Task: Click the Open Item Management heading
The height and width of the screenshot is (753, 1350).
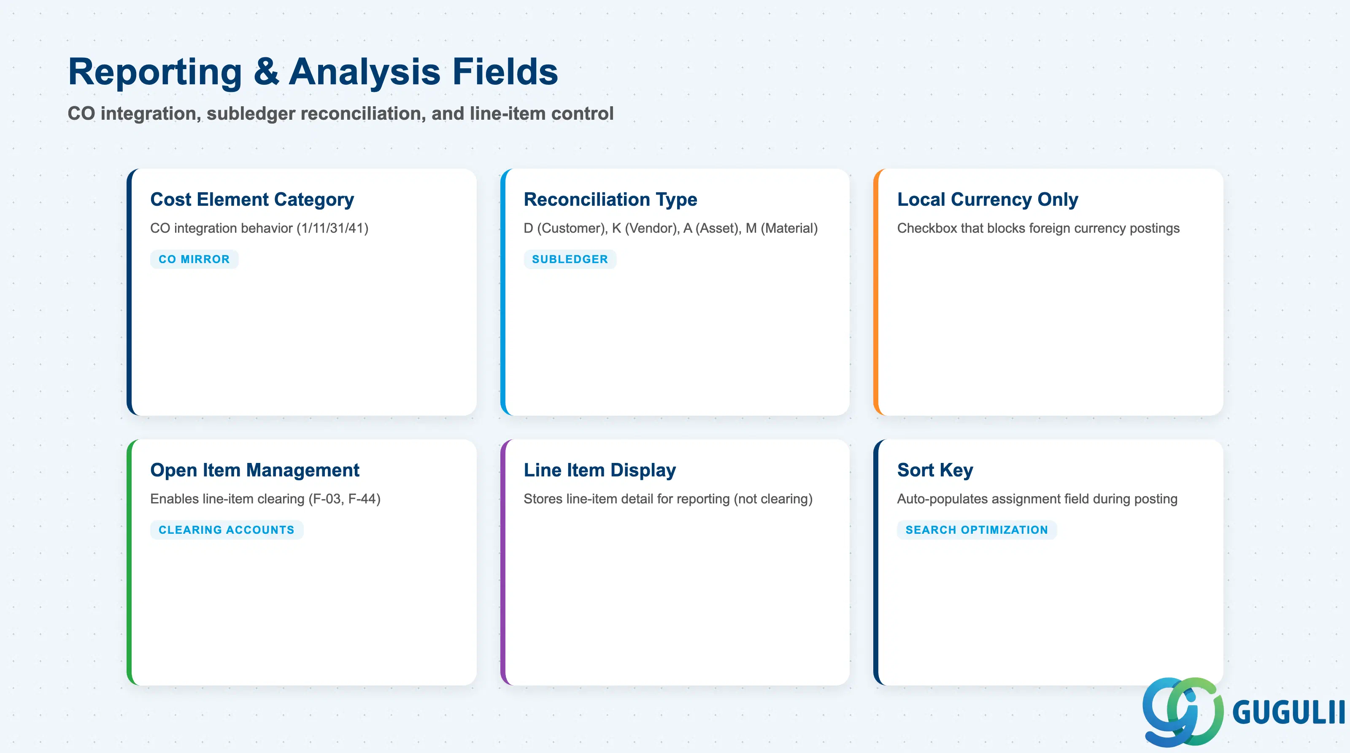Action: (x=255, y=470)
